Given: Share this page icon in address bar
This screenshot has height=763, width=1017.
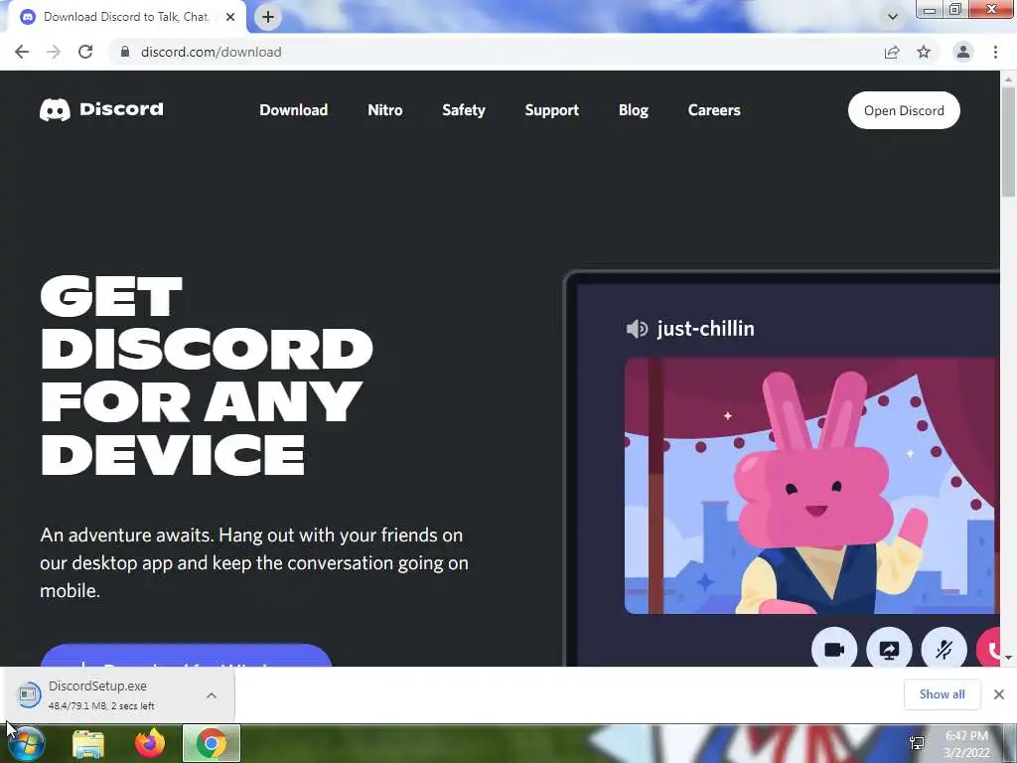Looking at the screenshot, I should click(892, 52).
